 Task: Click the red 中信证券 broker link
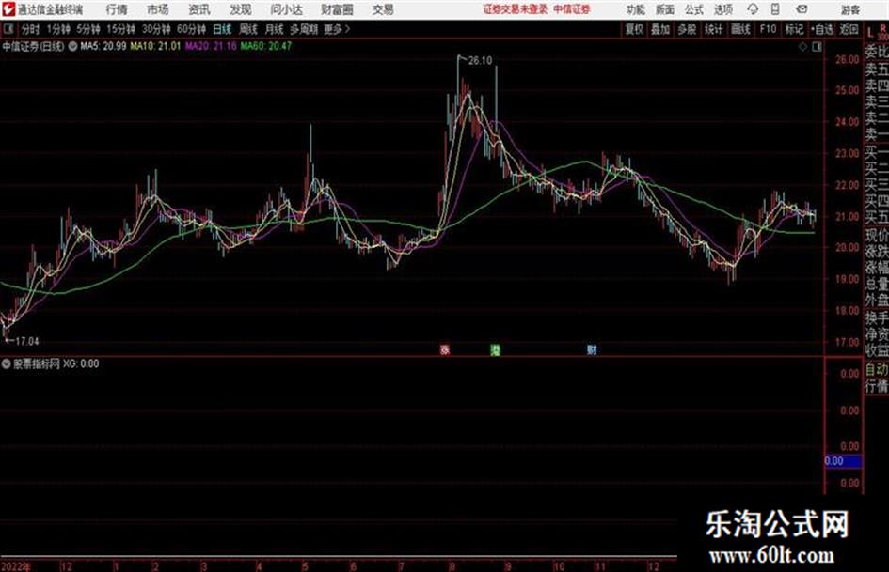[x=572, y=9]
